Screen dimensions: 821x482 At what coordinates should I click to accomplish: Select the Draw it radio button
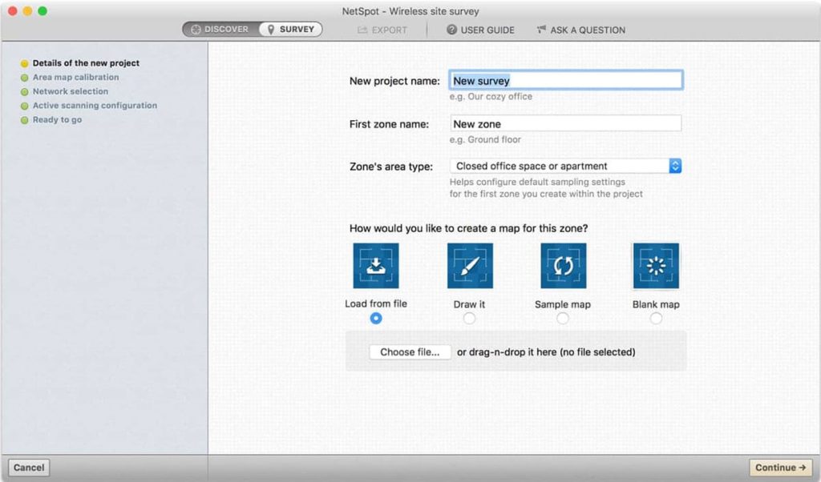[x=470, y=319]
